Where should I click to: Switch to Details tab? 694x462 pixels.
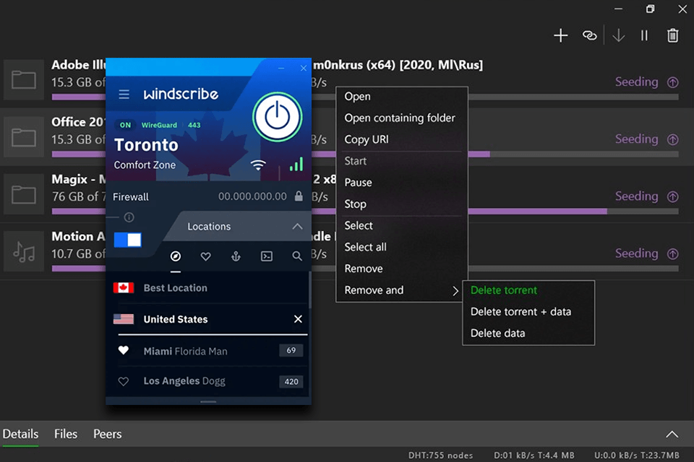(20, 434)
